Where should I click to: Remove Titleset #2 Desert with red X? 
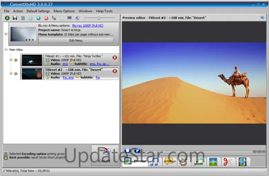point(115,71)
